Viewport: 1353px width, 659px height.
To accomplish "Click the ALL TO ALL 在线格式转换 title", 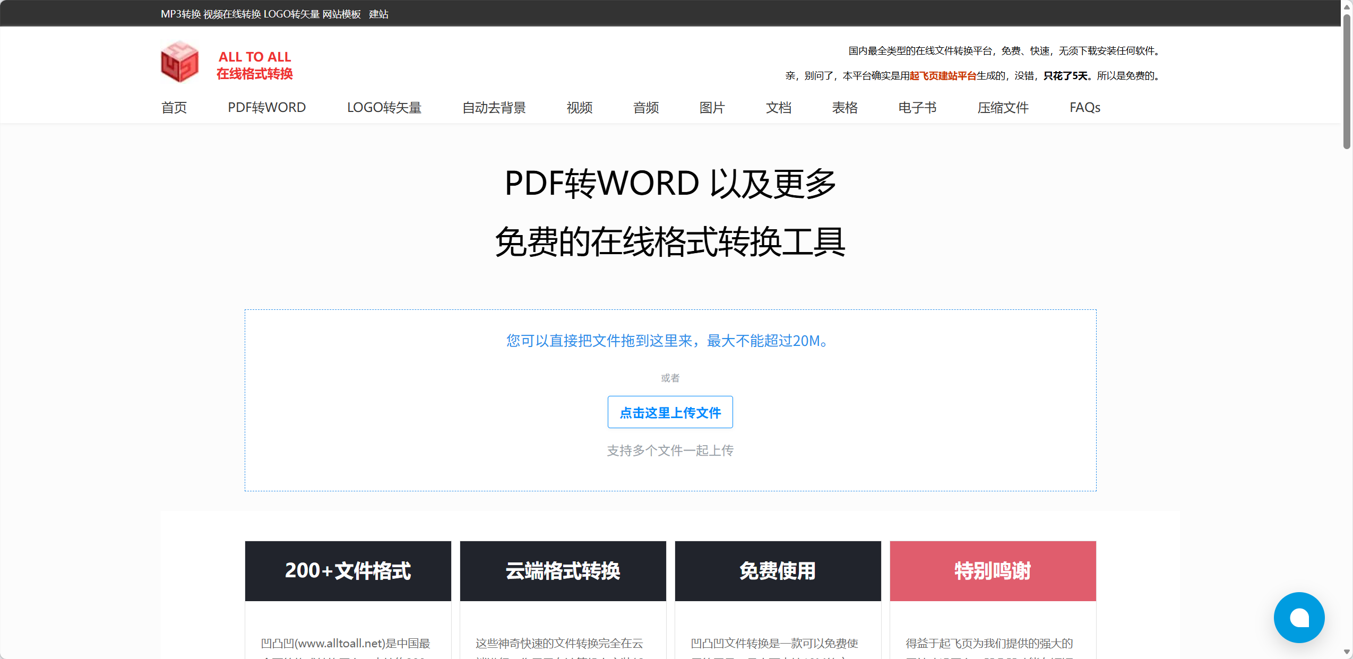I will (x=255, y=65).
